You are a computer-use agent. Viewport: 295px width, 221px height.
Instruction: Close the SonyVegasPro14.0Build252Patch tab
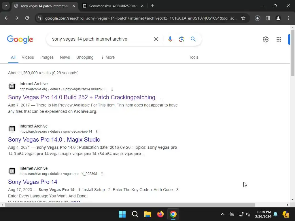[142, 6]
